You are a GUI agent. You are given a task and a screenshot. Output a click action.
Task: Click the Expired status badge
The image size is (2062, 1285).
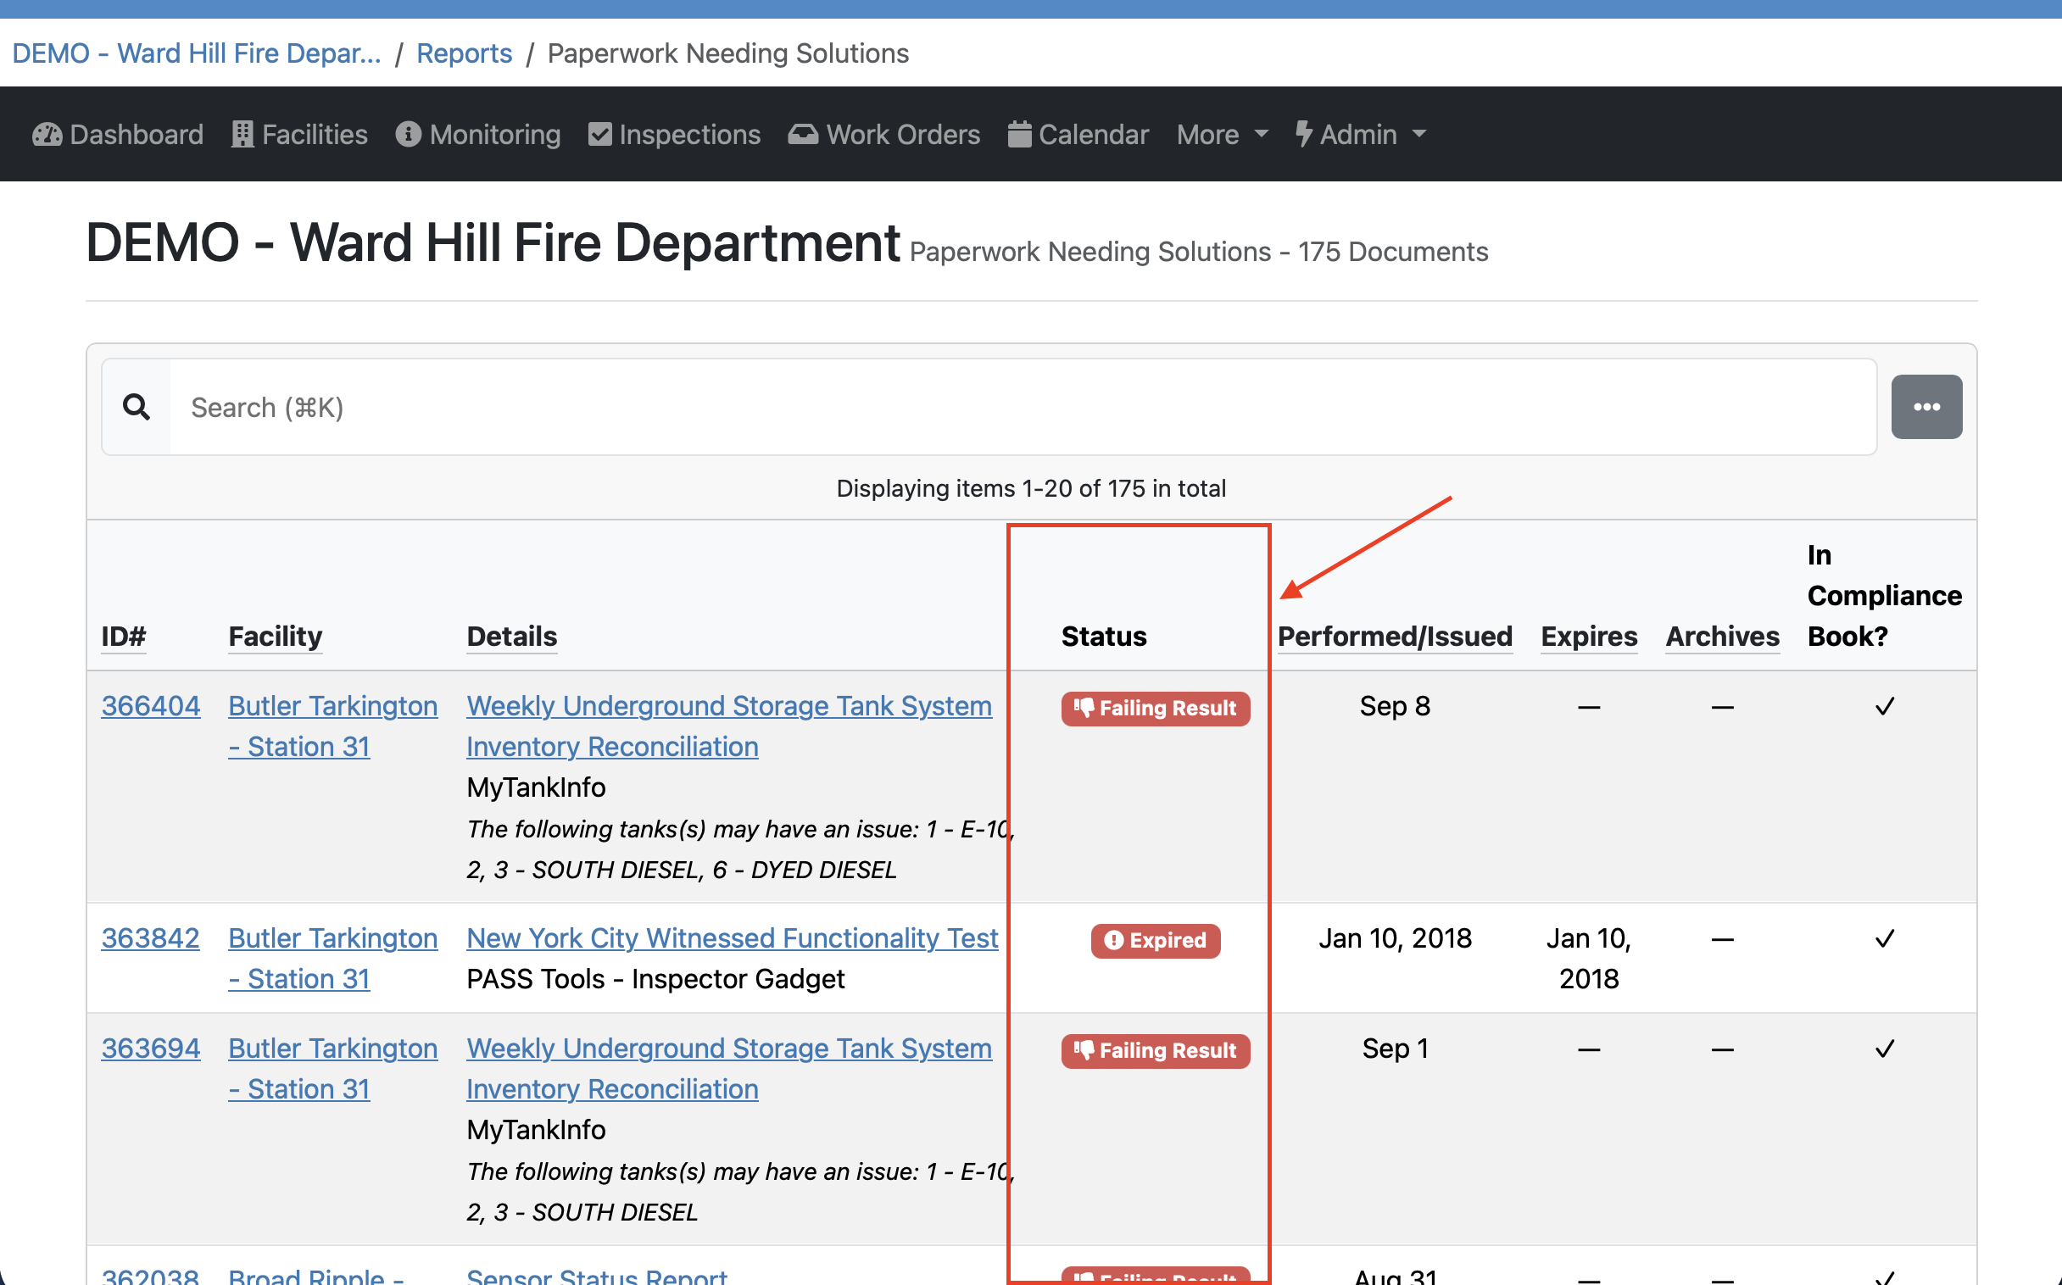coord(1155,941)
